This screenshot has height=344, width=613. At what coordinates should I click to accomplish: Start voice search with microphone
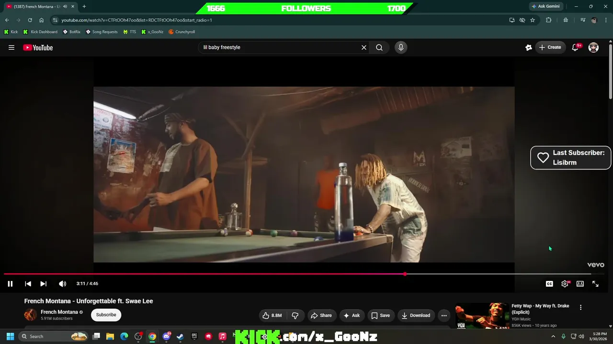[x=401, y=47]
